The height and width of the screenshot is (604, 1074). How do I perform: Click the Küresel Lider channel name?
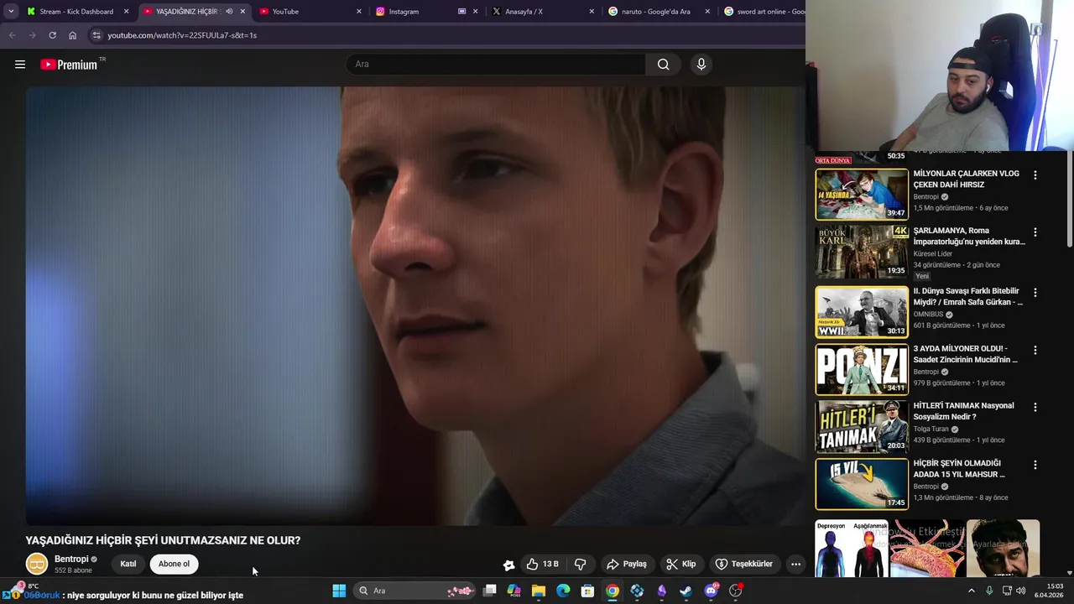[x=933, y=253]
